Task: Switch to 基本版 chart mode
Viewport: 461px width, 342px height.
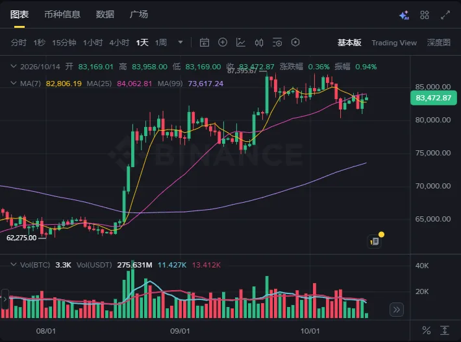Action: coord(349,43)
